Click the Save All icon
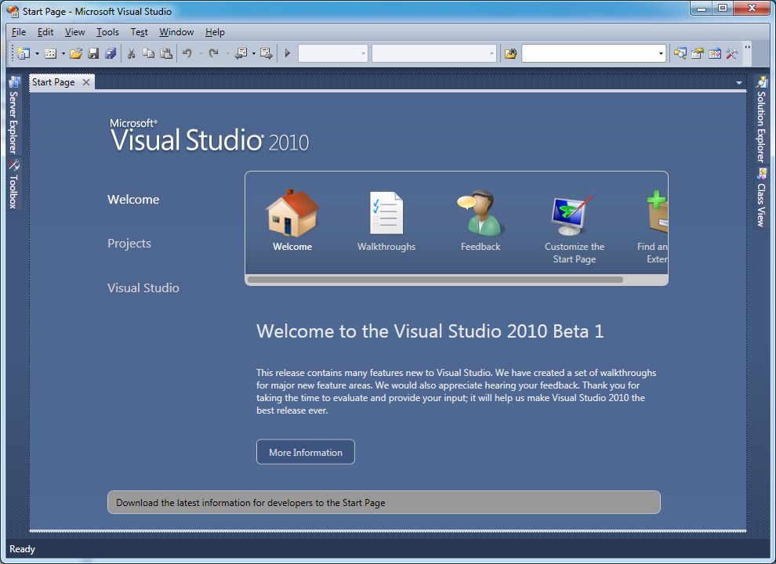 [x=111, y=53]
